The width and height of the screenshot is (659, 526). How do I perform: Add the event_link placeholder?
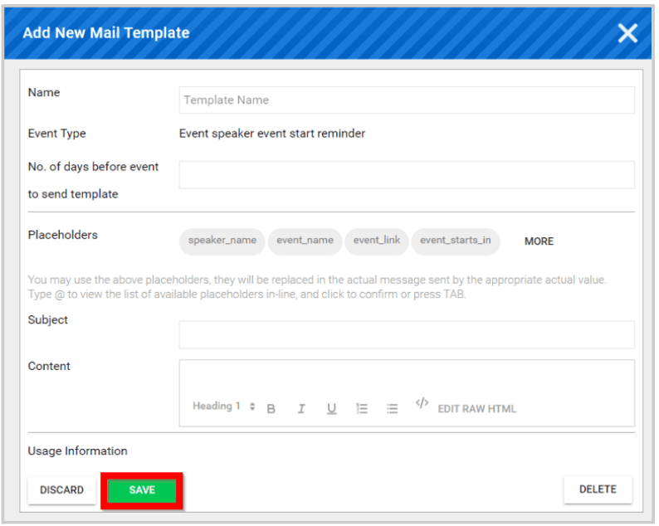(x=377, y=241)
